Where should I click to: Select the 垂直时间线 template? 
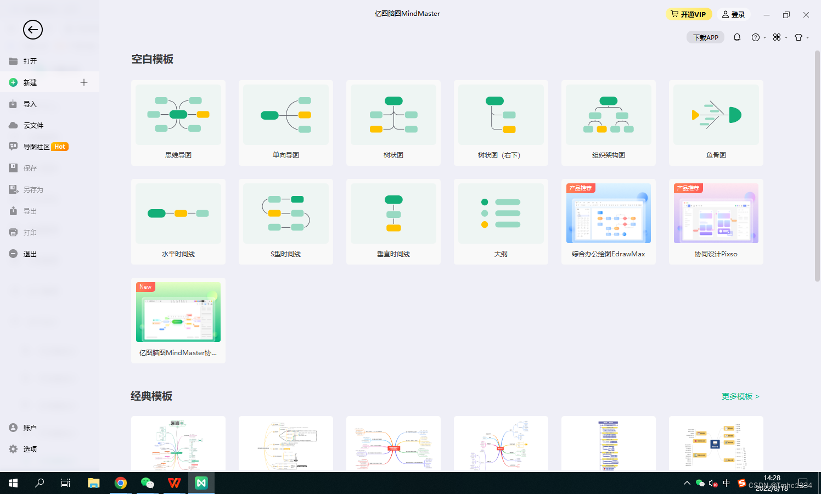pos(393,222)
